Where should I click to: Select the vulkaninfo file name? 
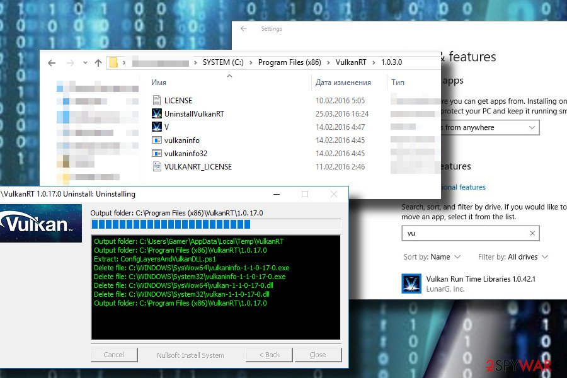pyautogui.click(x=182, y=140)
